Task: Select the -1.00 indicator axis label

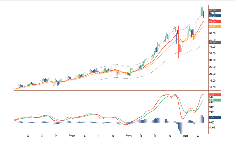Action: 212,127
